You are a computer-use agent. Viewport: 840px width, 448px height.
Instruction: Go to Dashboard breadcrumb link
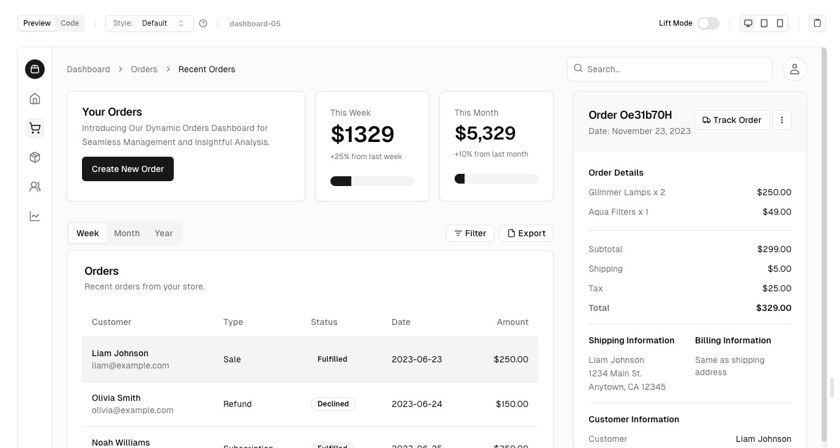point(88,69)
